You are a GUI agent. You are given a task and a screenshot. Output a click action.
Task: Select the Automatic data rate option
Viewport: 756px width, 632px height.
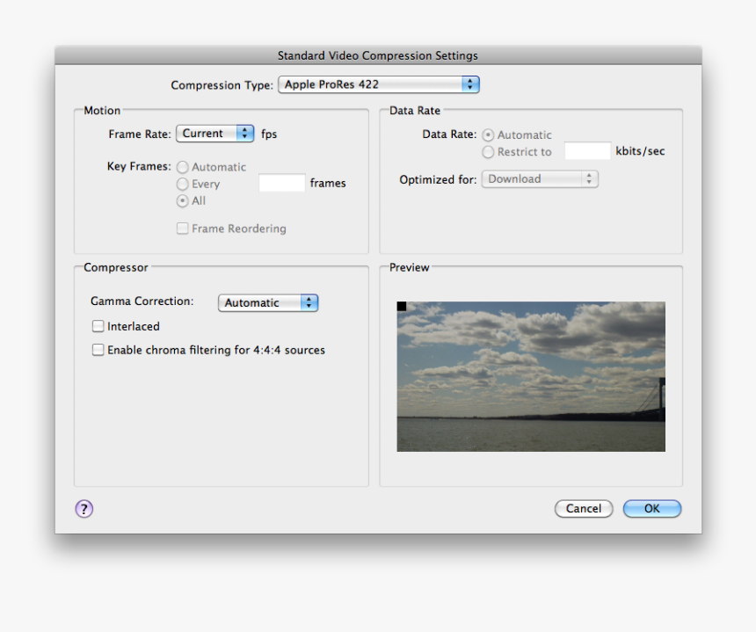488,134
